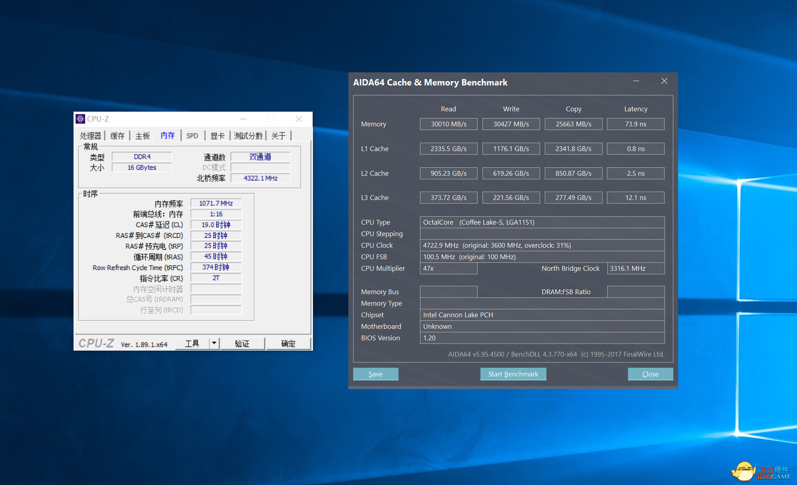Open the 关于 tab in CPU-Z
797x485 pixels.
coord(278,136)
